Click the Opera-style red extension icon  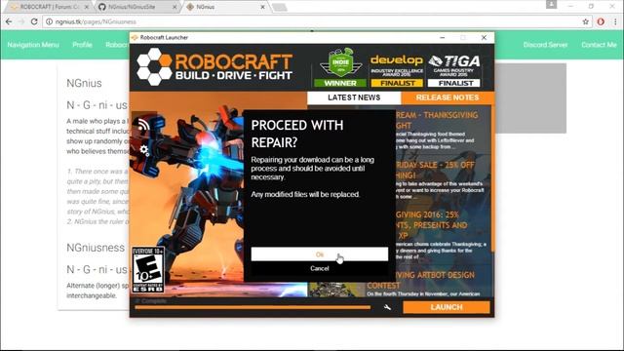tap(601, 21)
